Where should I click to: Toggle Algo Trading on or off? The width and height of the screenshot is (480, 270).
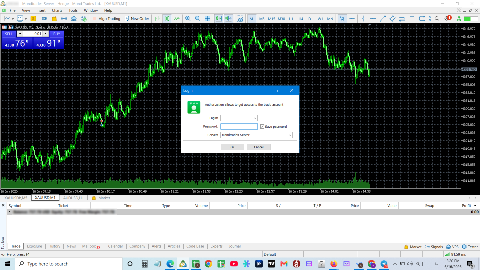[106, 19]
